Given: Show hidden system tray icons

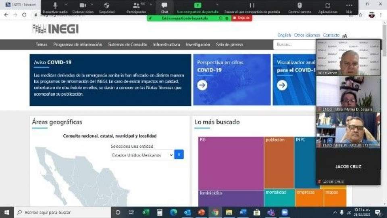Looking at the screenshot, I should point(335,212).
